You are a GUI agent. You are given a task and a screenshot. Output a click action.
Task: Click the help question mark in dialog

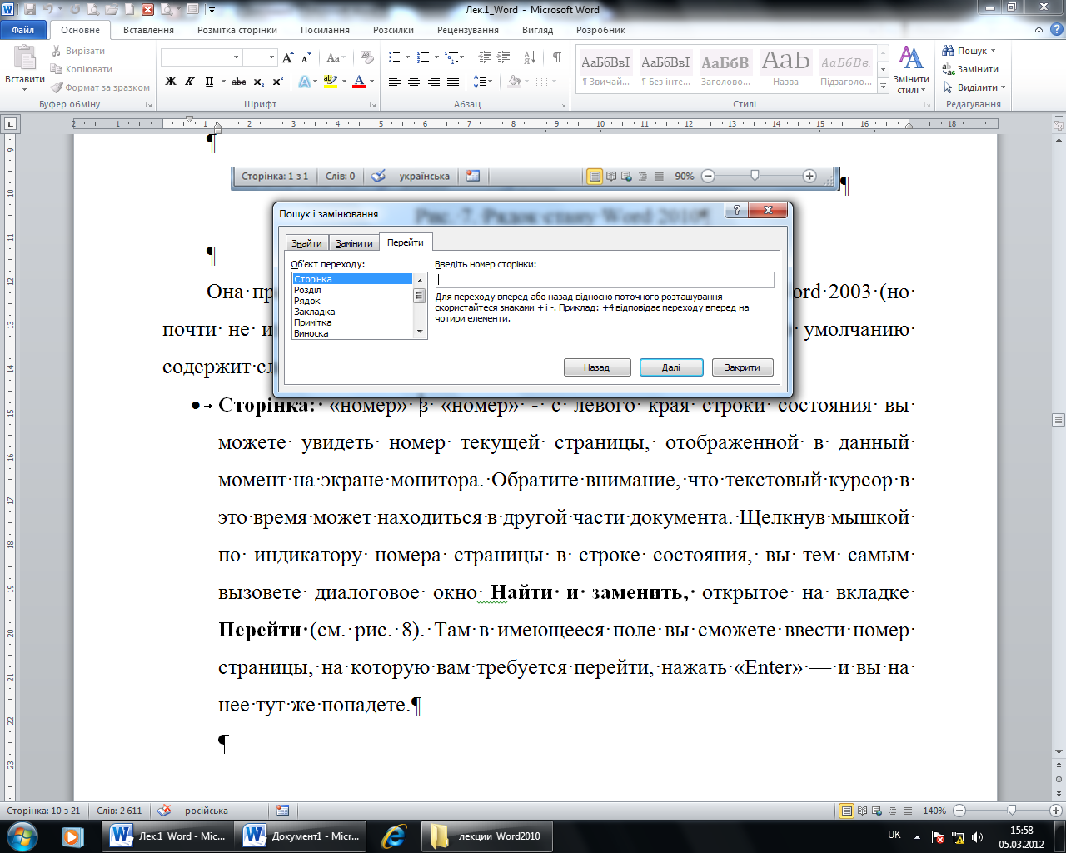(736, 210)
